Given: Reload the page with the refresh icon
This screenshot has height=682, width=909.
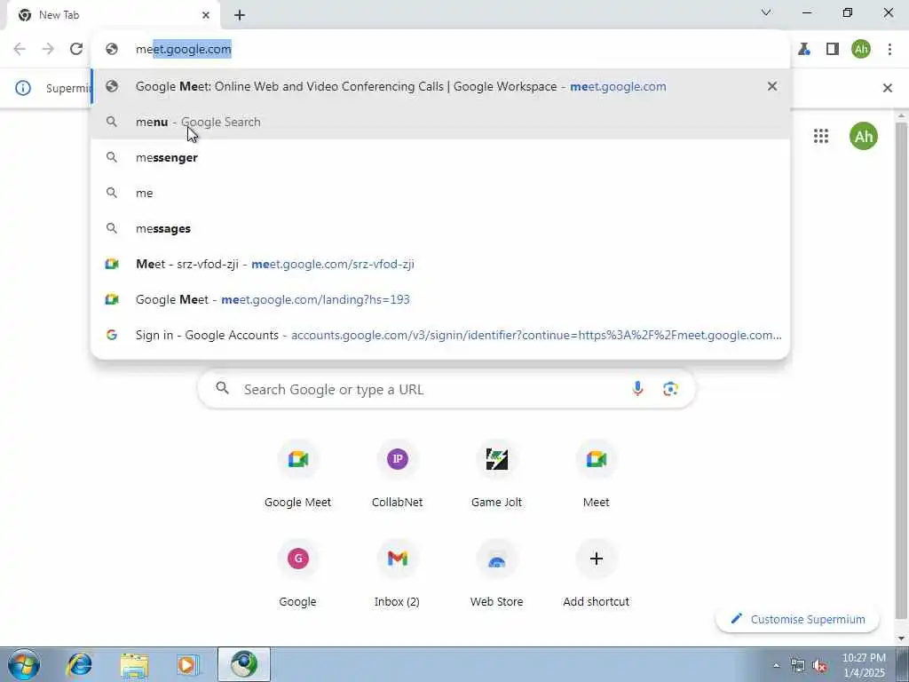Looking at the screenshot, I should 76,50.
